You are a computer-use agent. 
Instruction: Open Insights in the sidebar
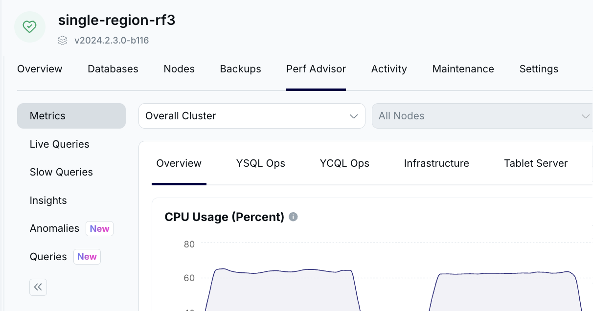(48, 200)
